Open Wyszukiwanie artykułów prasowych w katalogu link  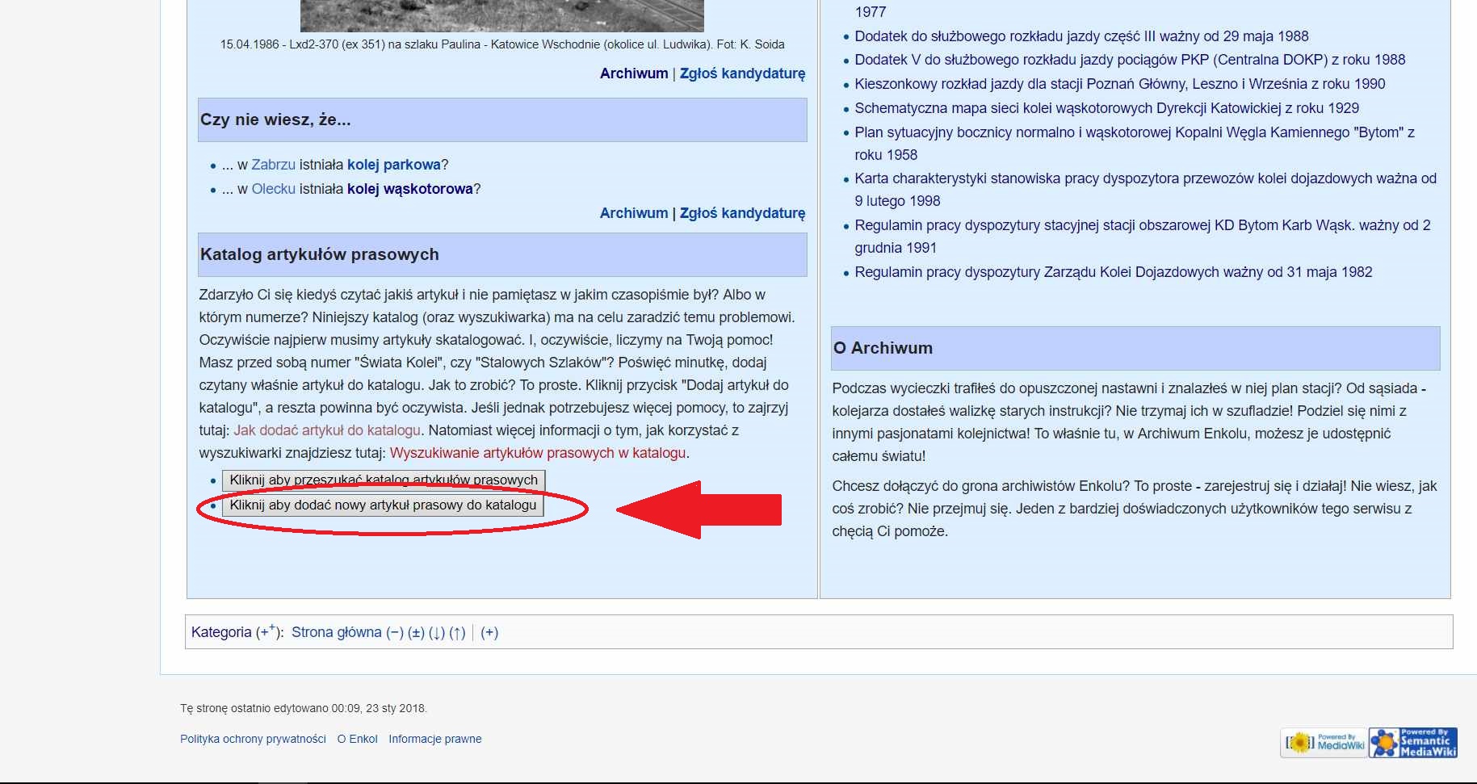tap(537, 453)
